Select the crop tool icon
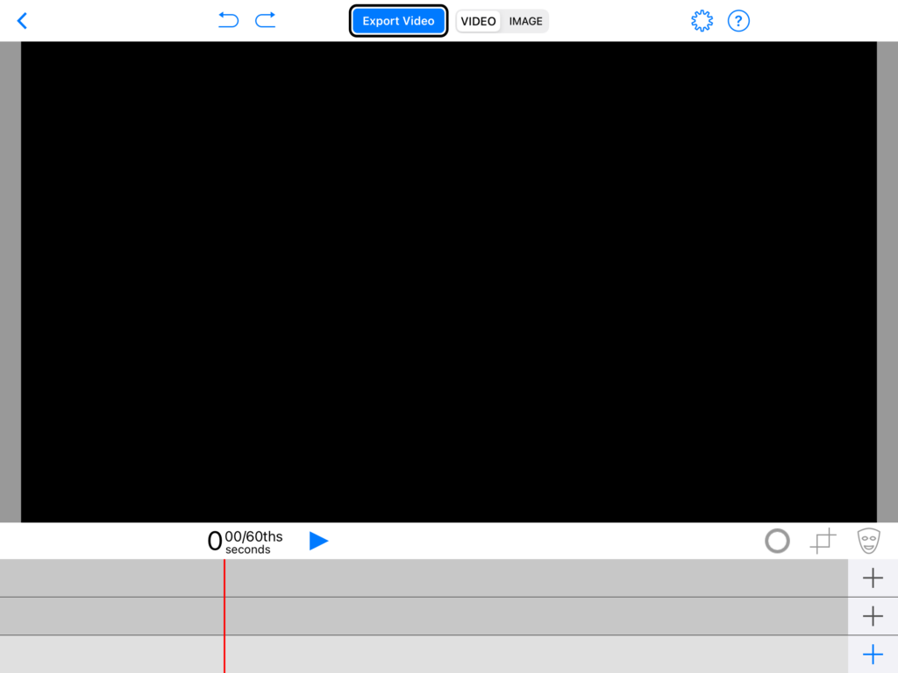 [823, 542]
